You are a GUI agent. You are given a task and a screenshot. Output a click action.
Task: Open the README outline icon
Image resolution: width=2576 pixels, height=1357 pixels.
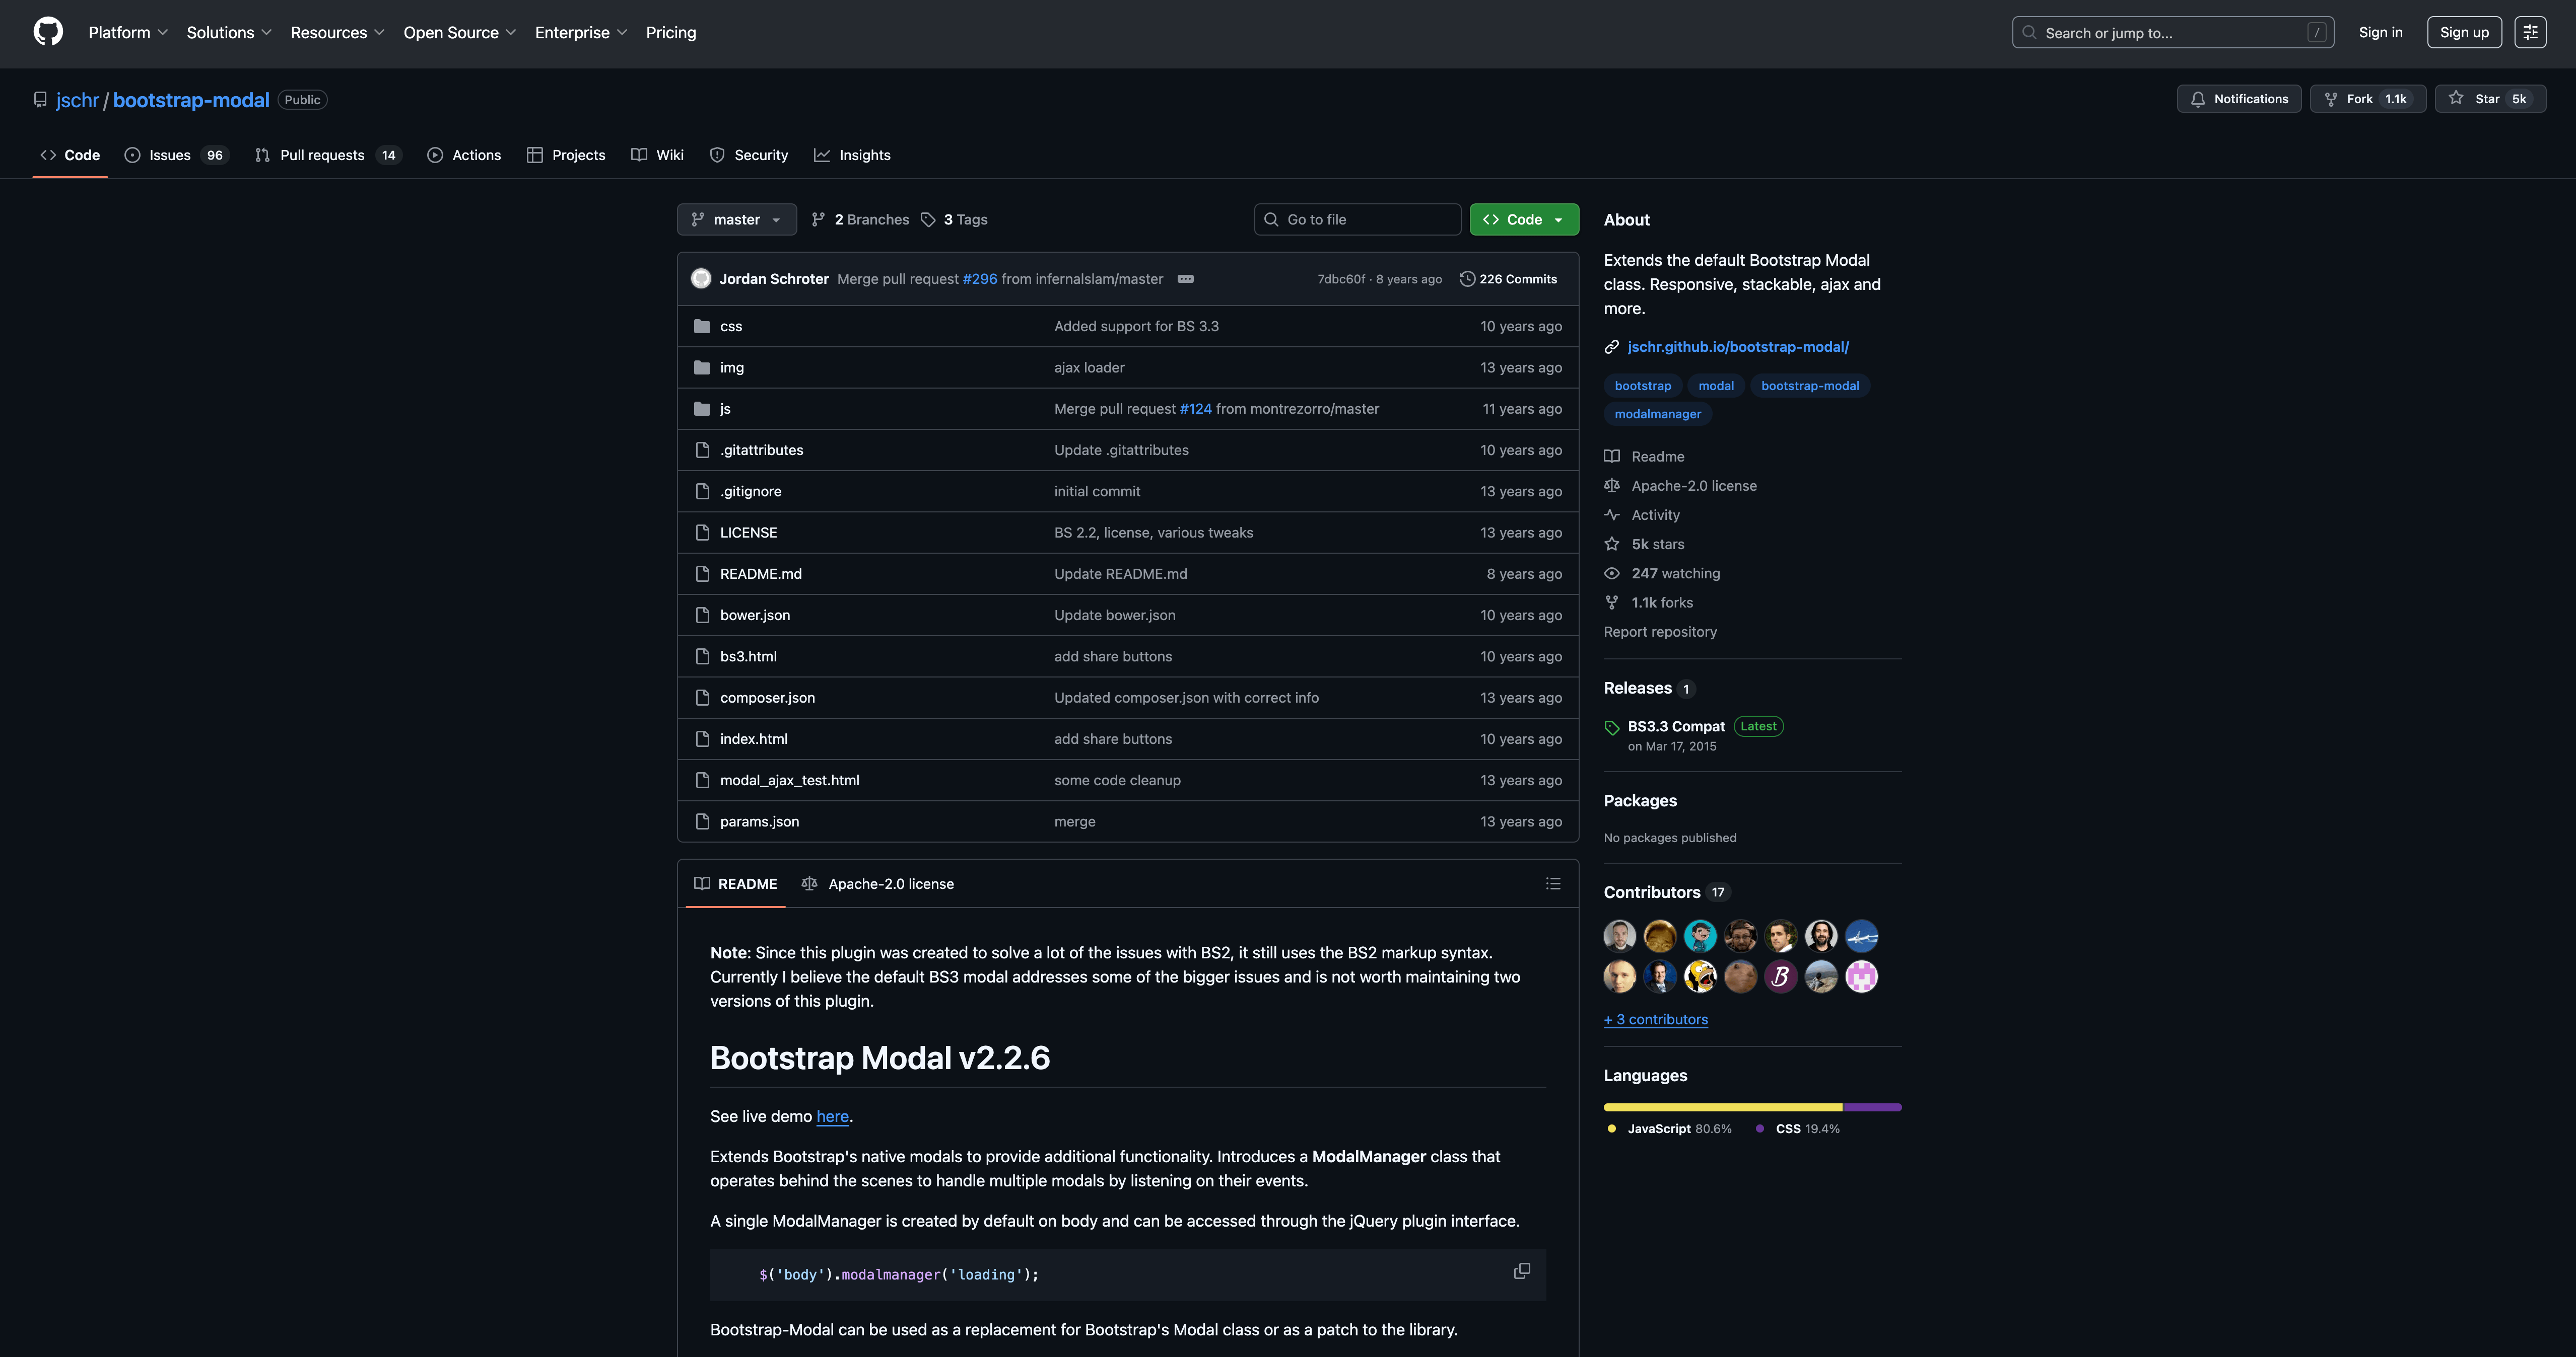[1552, 883]
